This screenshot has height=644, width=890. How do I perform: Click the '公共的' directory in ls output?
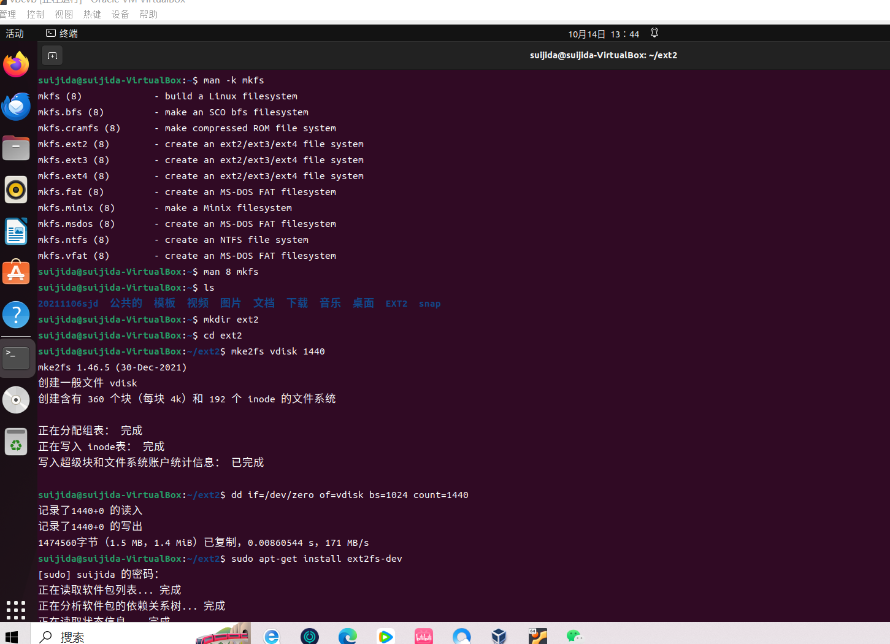[x=126, y=303]
